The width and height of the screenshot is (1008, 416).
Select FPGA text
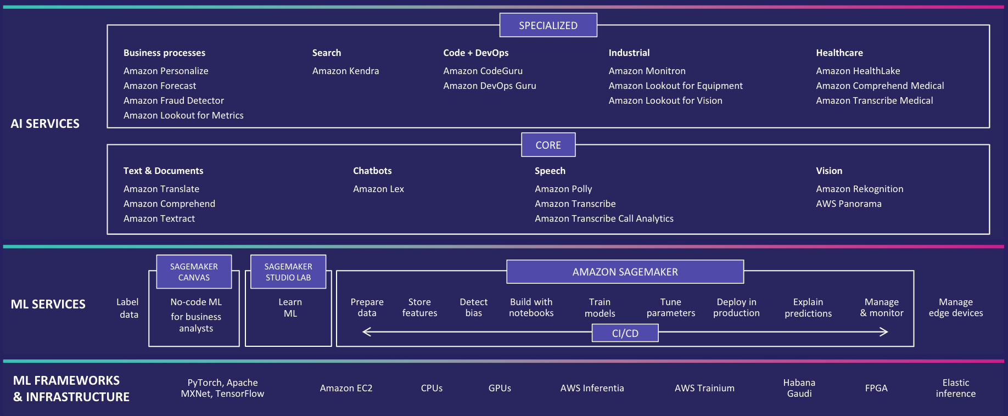876,388
